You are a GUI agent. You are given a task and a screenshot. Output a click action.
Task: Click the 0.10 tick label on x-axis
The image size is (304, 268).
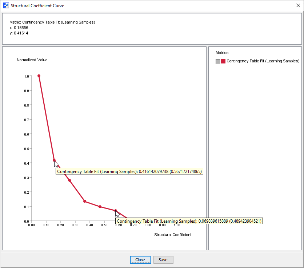[46, 225]
